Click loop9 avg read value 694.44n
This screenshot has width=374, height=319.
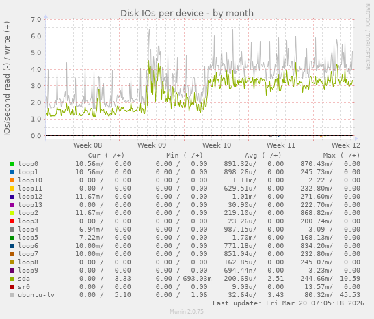pyautogui.click(x=240, y=271)
